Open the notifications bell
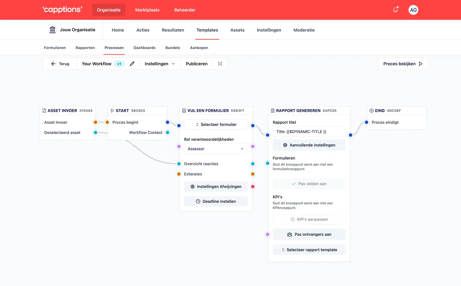The image size is (461, 286). (395, 10)
